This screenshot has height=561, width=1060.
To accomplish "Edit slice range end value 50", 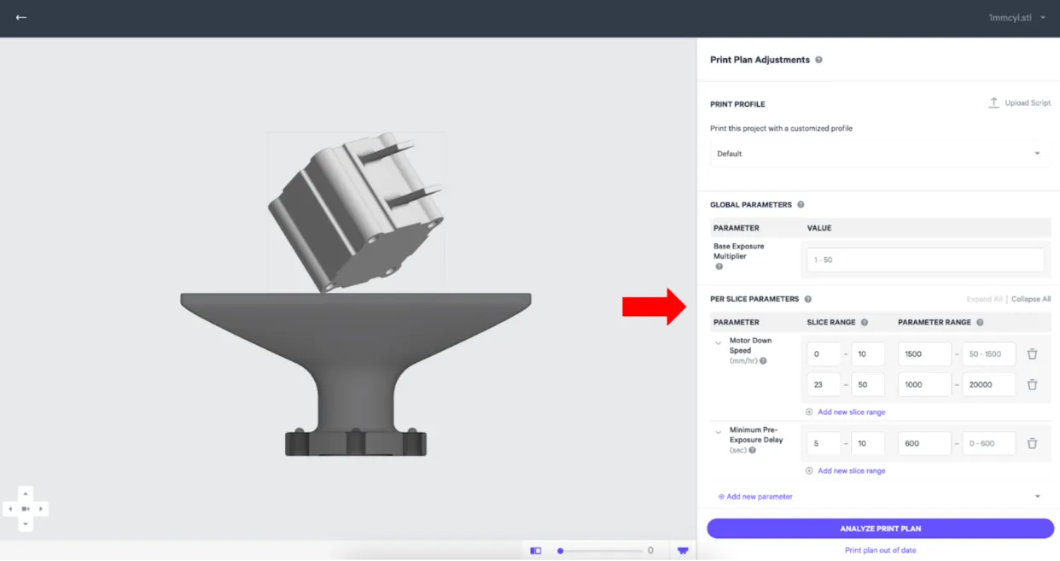I will (868, 384).
